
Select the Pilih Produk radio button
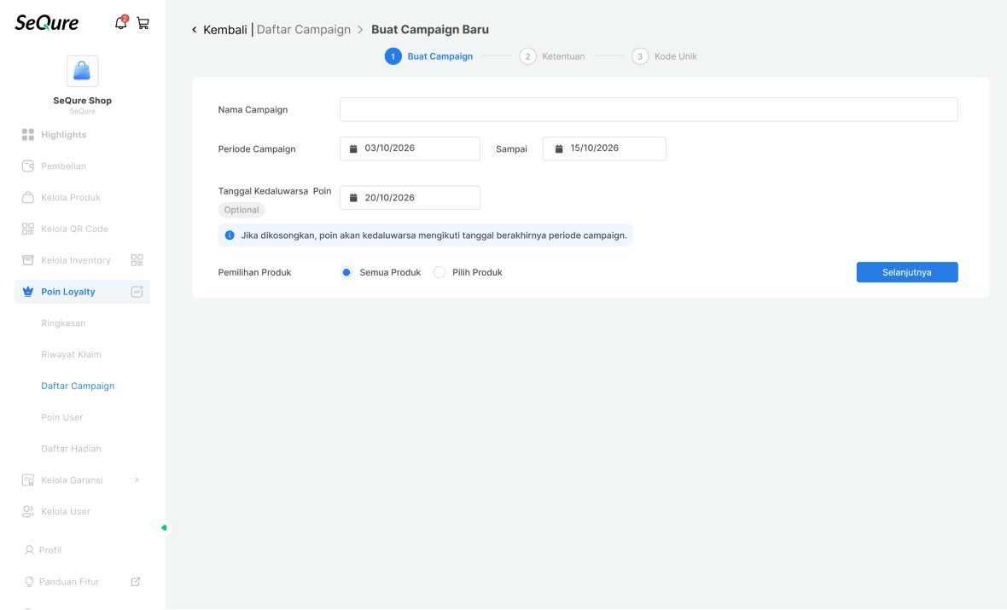439,272
